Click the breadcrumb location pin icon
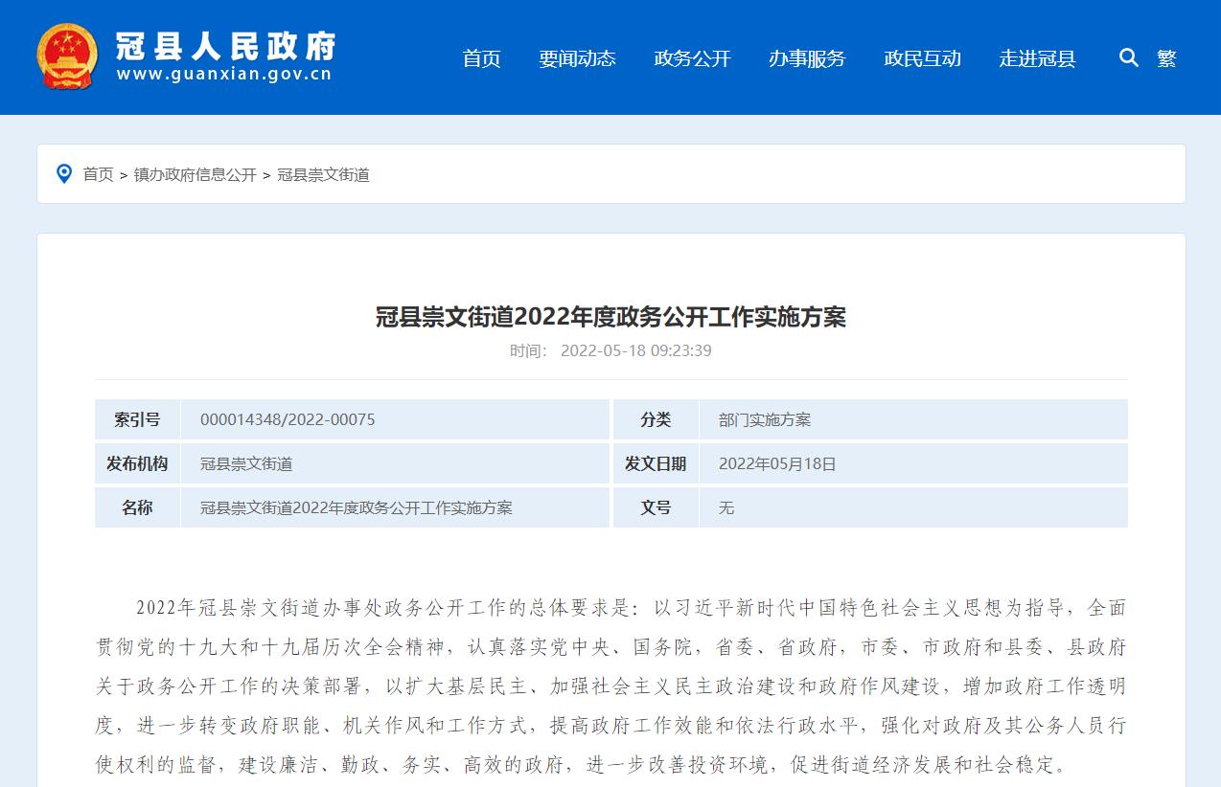This screenshot has height=787, width=1221. (x=64, y=174)
